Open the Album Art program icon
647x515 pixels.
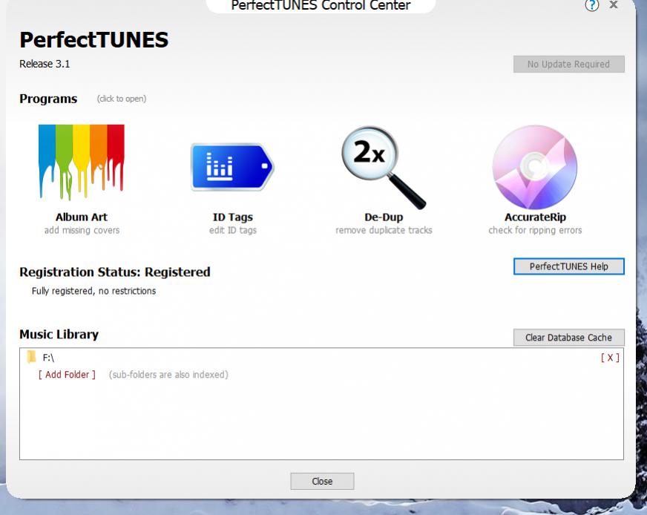point(82,165)
